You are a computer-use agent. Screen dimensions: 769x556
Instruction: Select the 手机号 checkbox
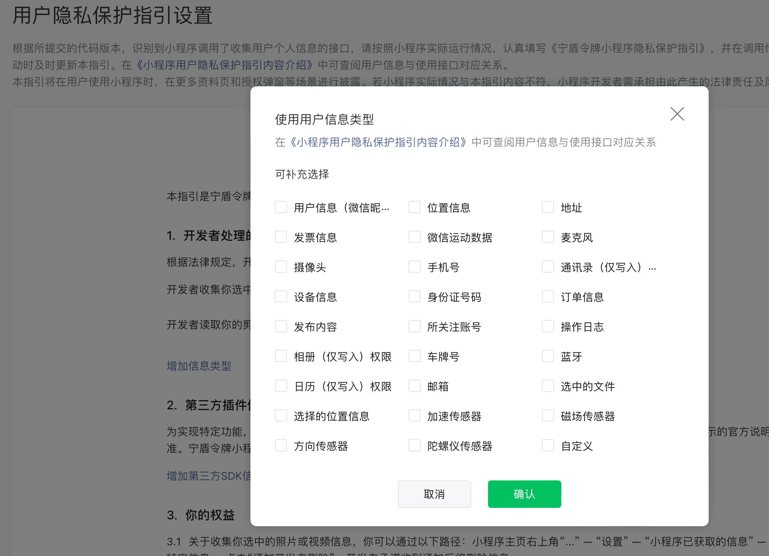coord(415,267)
